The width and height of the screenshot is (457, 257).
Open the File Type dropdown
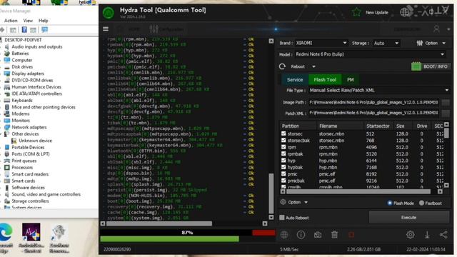pyautogui.click(x=379, y=91)
